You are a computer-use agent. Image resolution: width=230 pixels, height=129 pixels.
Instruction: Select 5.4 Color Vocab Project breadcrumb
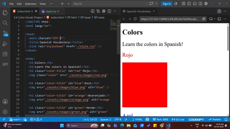click(x=28, y=18)
